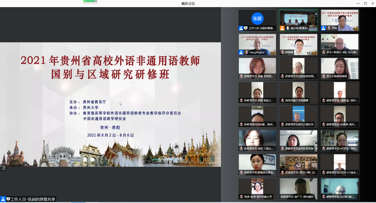The width and height of the screenshot is (376, 203).
Task: Click the list icon at shared slide's left edge
Action: (3, 168)
